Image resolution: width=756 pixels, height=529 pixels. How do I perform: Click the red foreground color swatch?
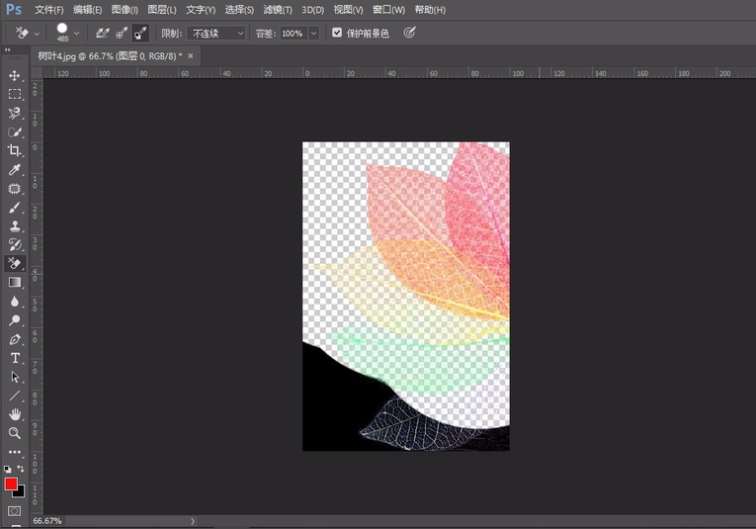coord(11,484)
